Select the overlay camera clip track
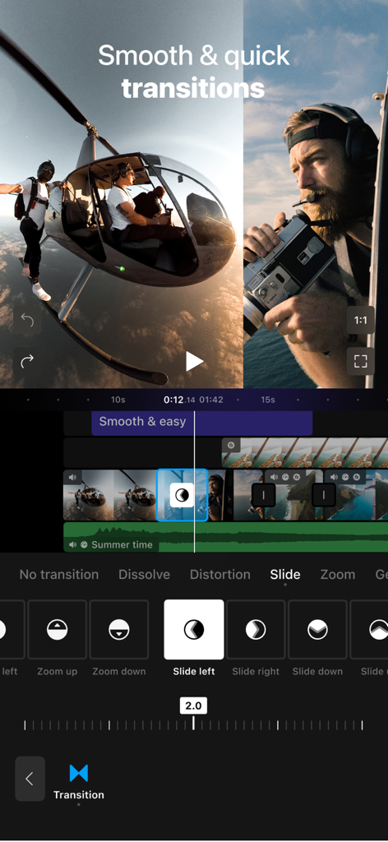 tap(305, 453)
